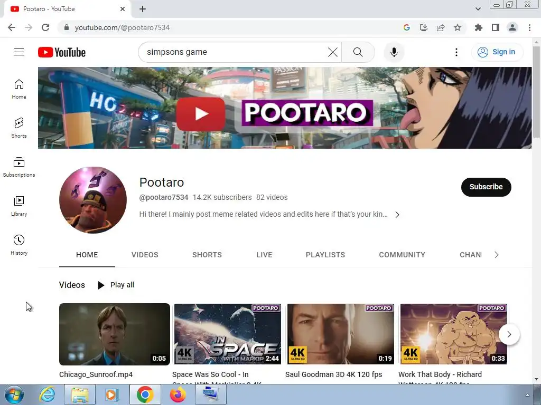Image resolution: width=541 pixels, height=405 pixels.
Task: Open the Chrome profile avatar
Action: [512, 27]
